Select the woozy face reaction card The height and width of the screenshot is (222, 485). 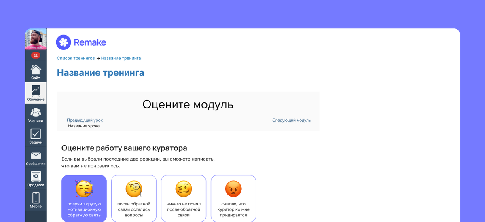tap(184, 199)
